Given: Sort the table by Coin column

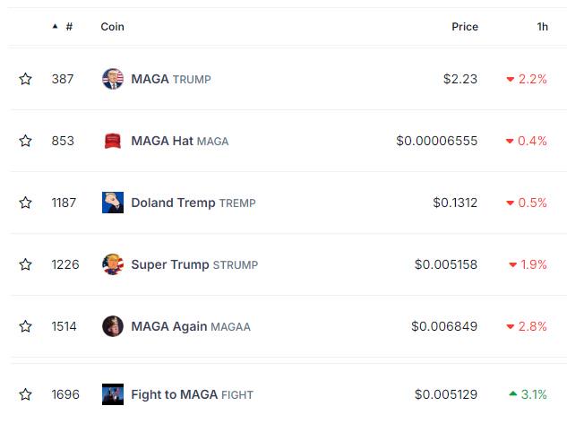Looking at the screenshot, I should 112,27.
